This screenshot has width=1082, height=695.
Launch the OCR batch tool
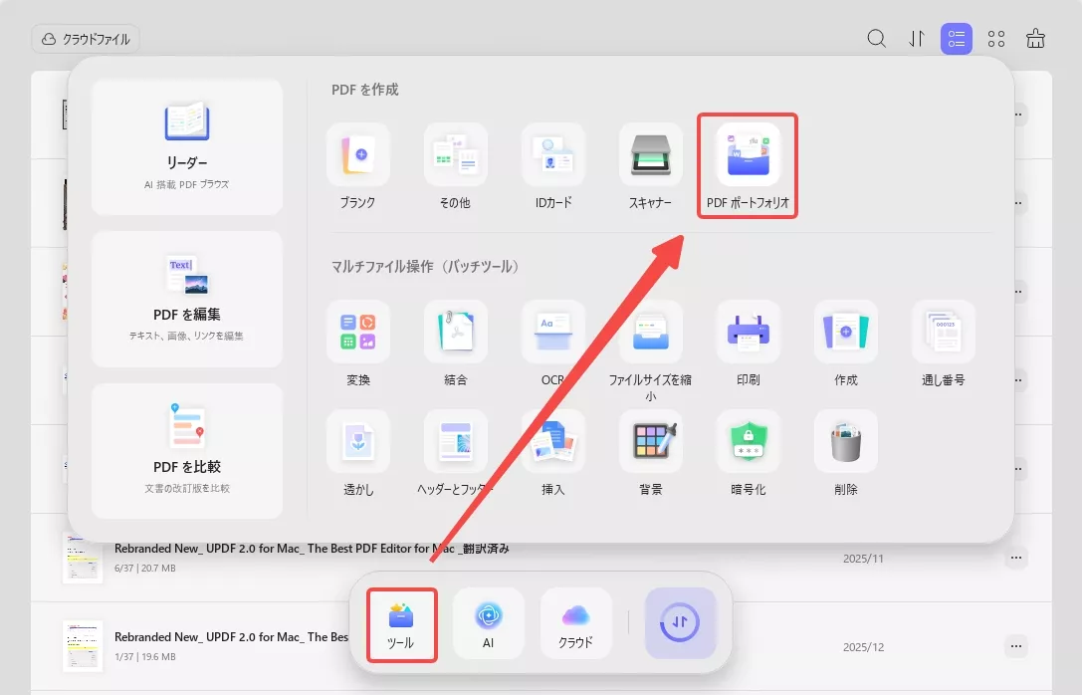pyautogui.click(x=553, y=344)
